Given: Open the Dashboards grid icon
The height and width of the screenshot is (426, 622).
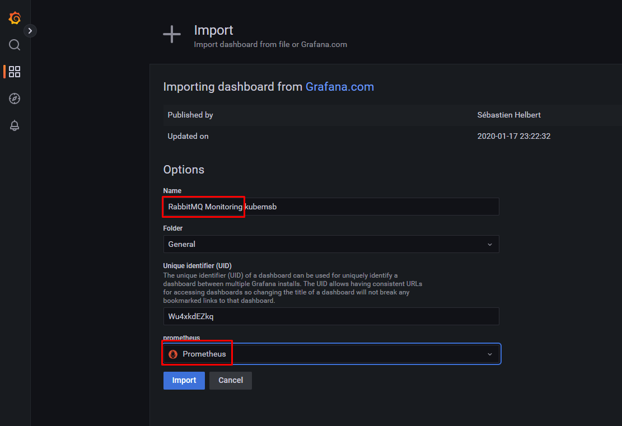Looking at the screenshot, I should click(x=15, y=72).
